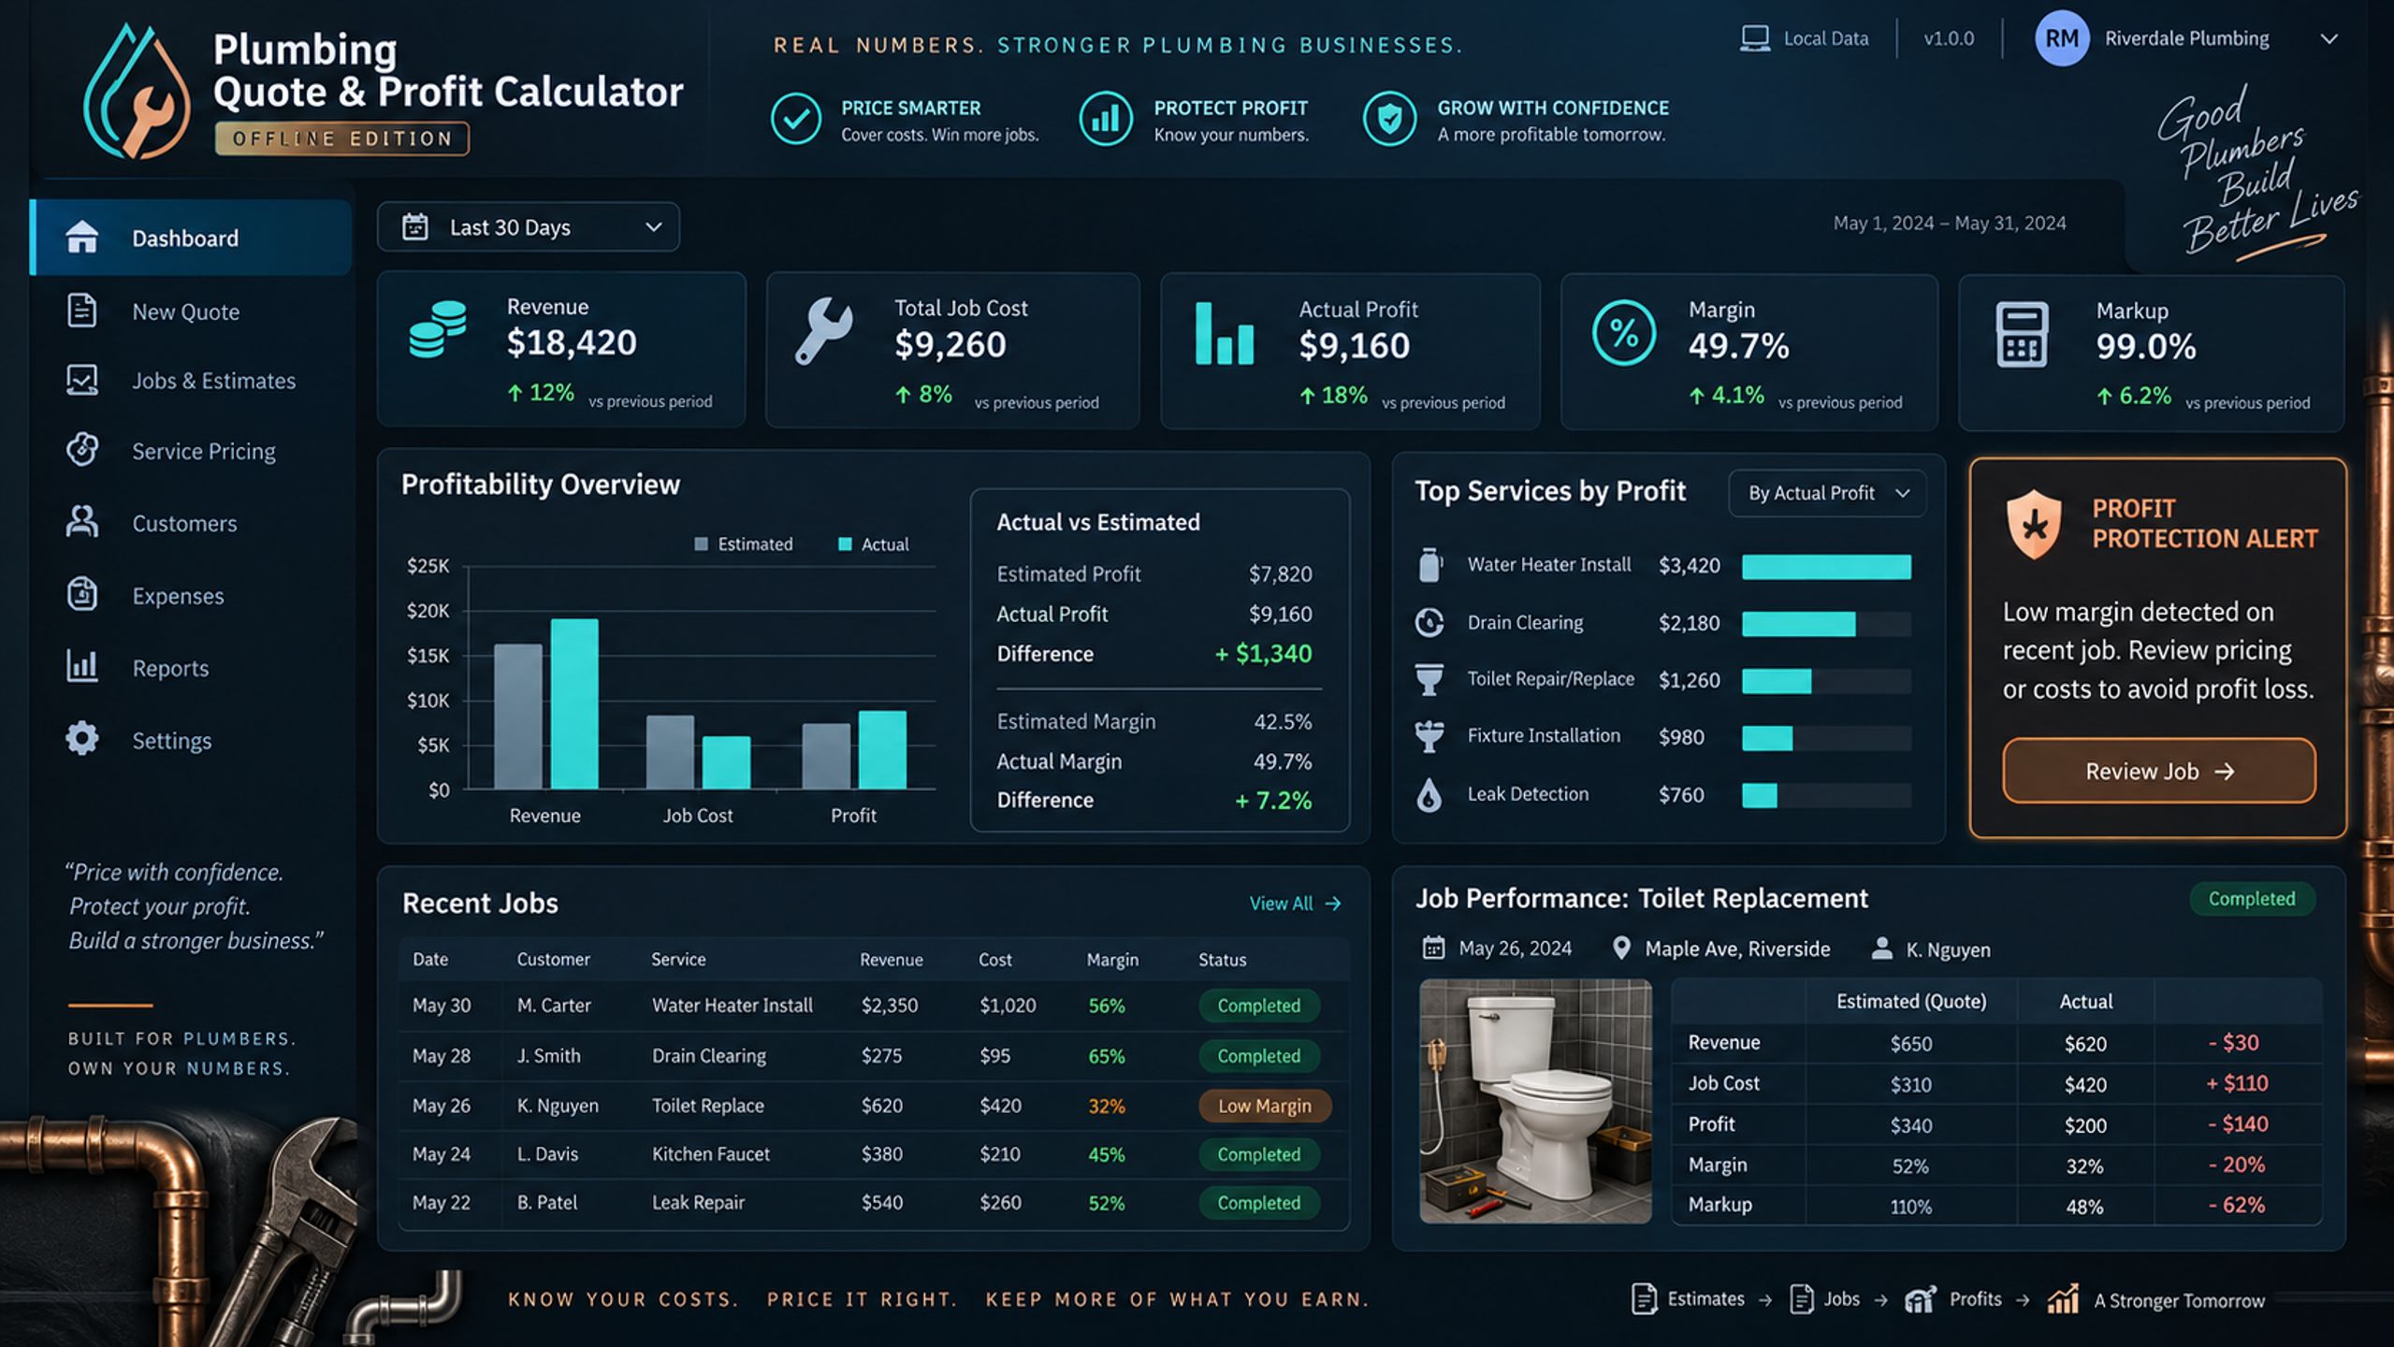Screen dimensions: 2394x1347
Task: Click the Margin percent circle icon
Action: coord(1624,333)
